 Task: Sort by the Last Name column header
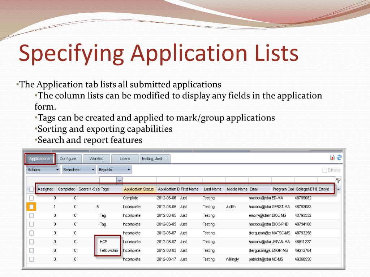tap(213, 189)
